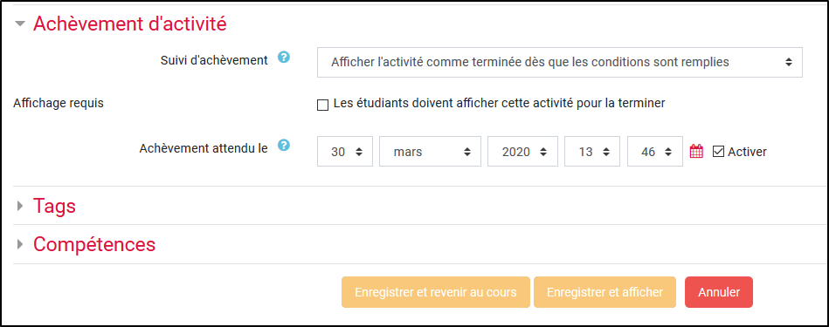Screen dimensions: 829x327
Task: Open the day dropdown showing 30
Action: click(345, 152)
